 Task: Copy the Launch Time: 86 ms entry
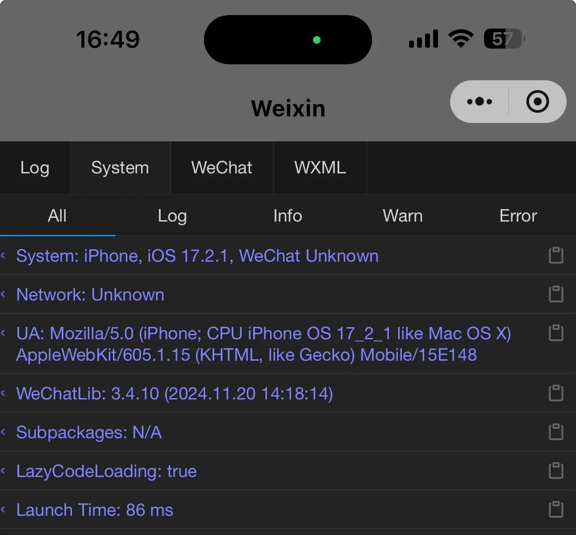point(555,510)
